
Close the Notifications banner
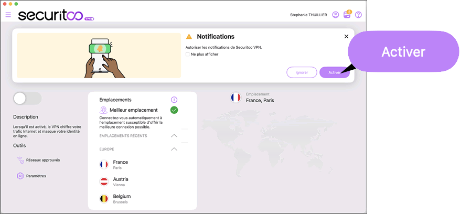(346, 36)
